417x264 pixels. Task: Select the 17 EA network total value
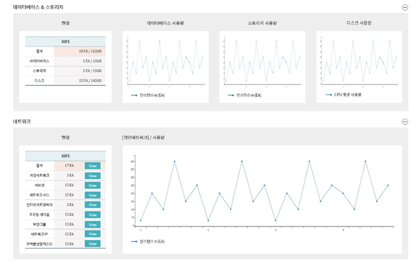pos(69,166)
